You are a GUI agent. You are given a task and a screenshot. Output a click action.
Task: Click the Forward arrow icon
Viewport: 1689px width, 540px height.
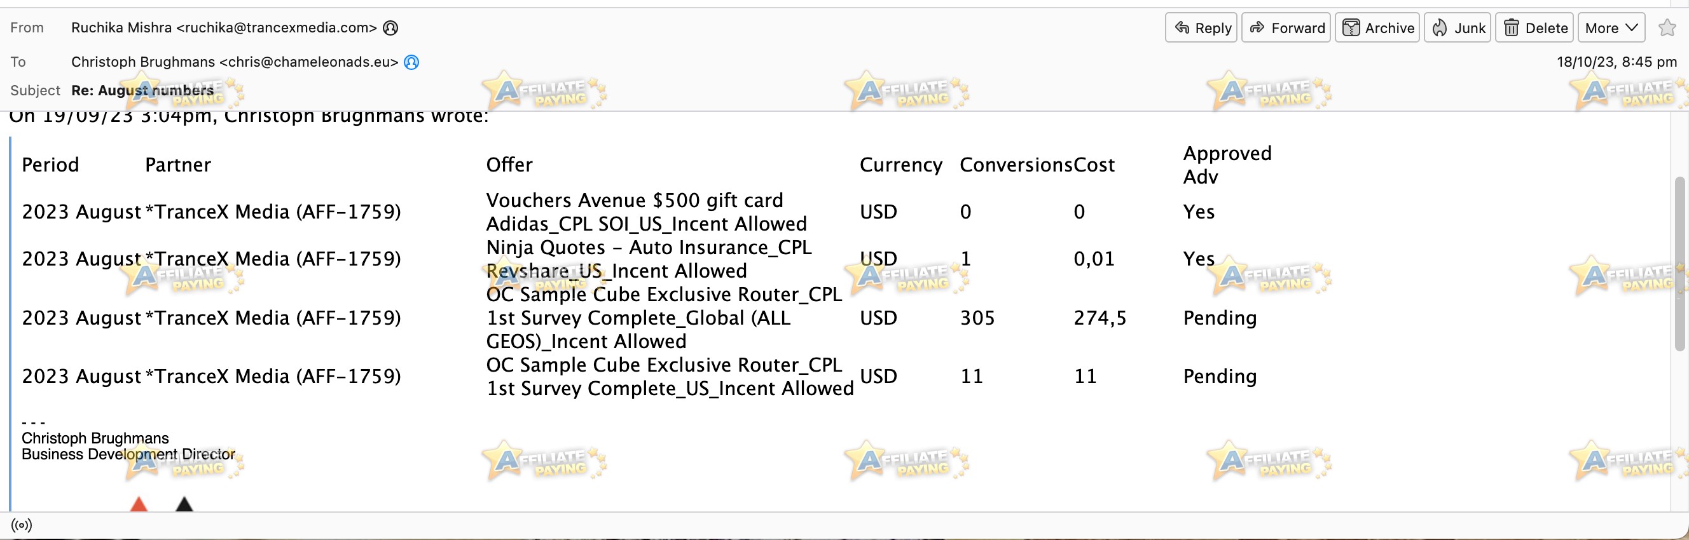tap(1257, 27)
